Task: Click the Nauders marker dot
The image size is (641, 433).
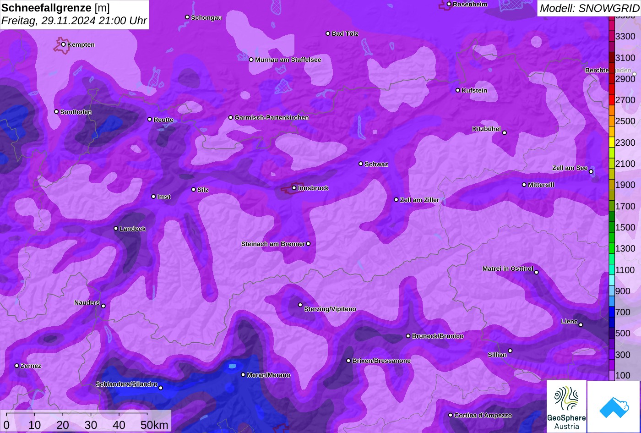Action: coord(103,306)
